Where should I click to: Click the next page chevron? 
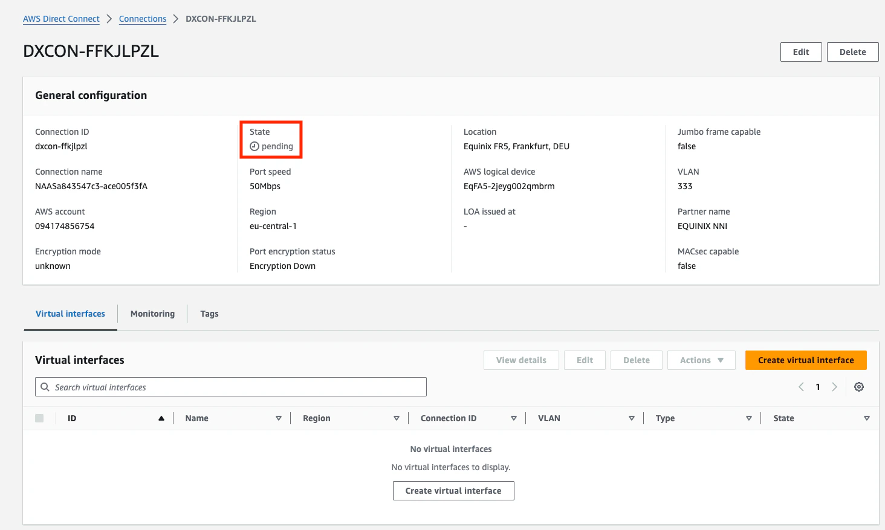click(x=835, y=387)
